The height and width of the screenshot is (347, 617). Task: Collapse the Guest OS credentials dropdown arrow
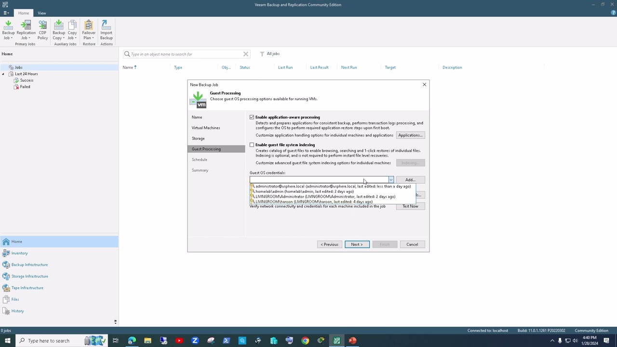coord(391,180)
